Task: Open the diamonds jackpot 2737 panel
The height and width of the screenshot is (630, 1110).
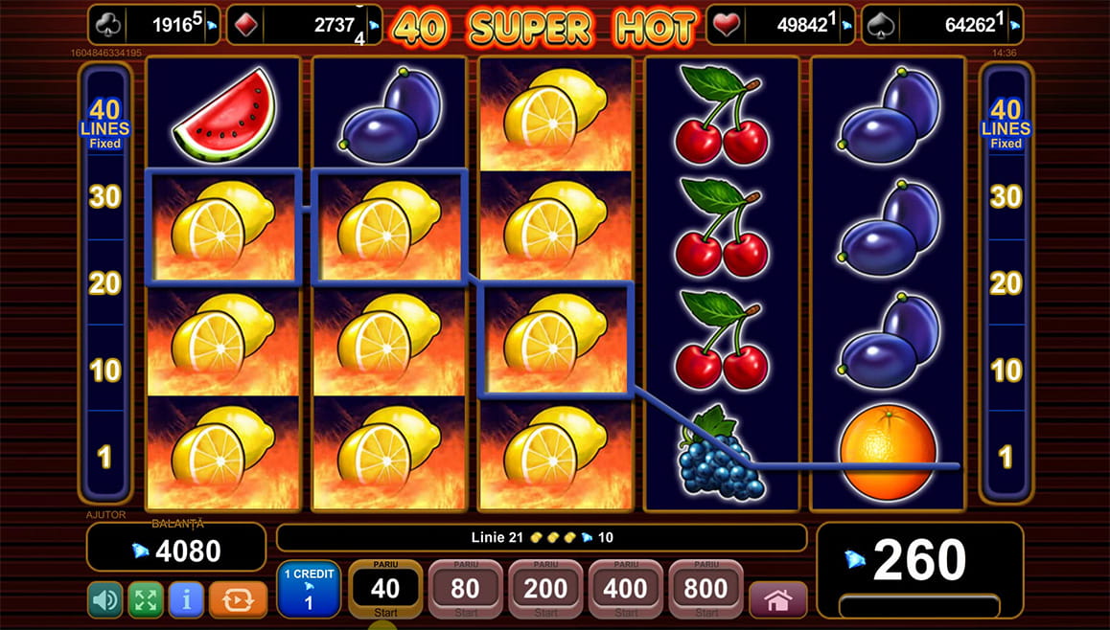Action: point(305,25)
